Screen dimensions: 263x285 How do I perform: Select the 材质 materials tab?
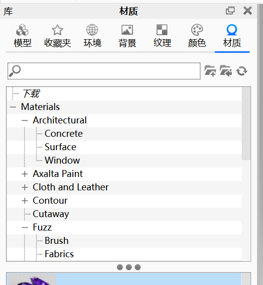[x=232, y=36]
